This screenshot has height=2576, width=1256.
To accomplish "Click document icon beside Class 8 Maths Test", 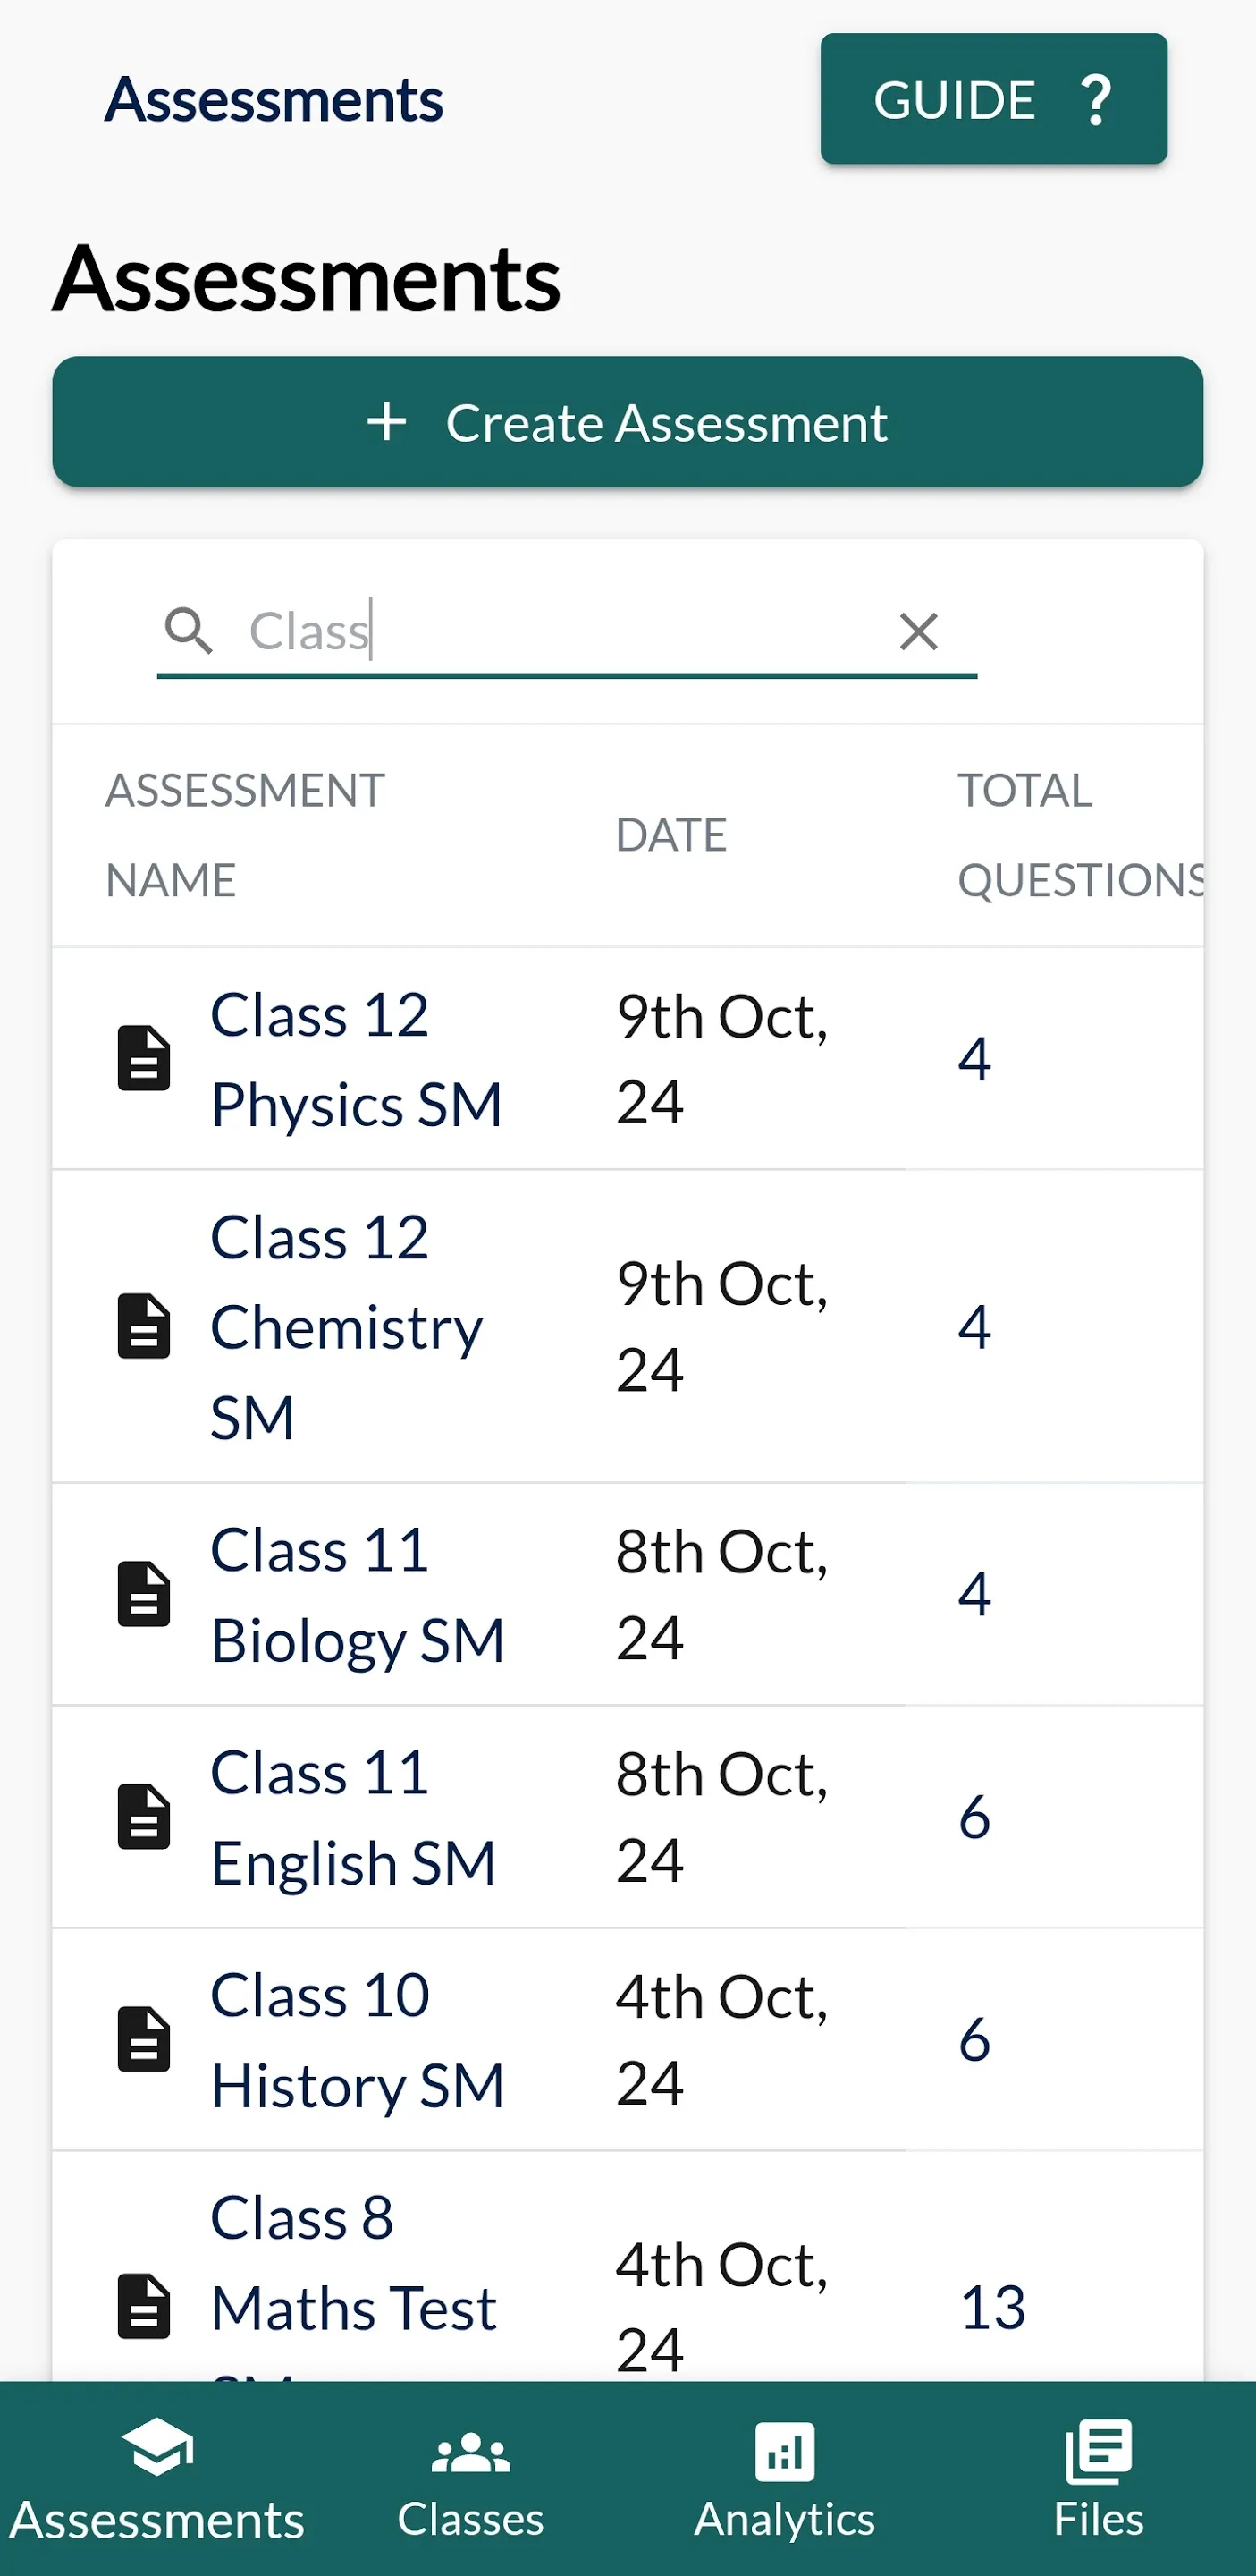I will [144, 2307].
